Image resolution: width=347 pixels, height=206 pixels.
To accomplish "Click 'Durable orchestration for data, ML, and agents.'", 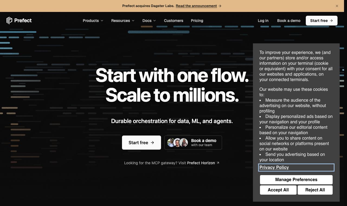I will point(172,121).
